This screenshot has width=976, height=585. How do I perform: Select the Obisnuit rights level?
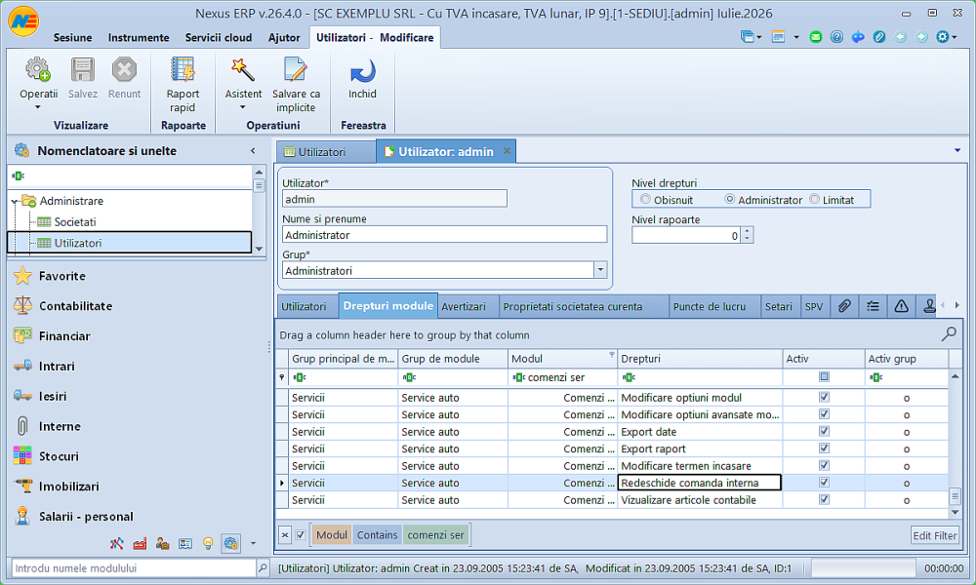tap(645, 199)
